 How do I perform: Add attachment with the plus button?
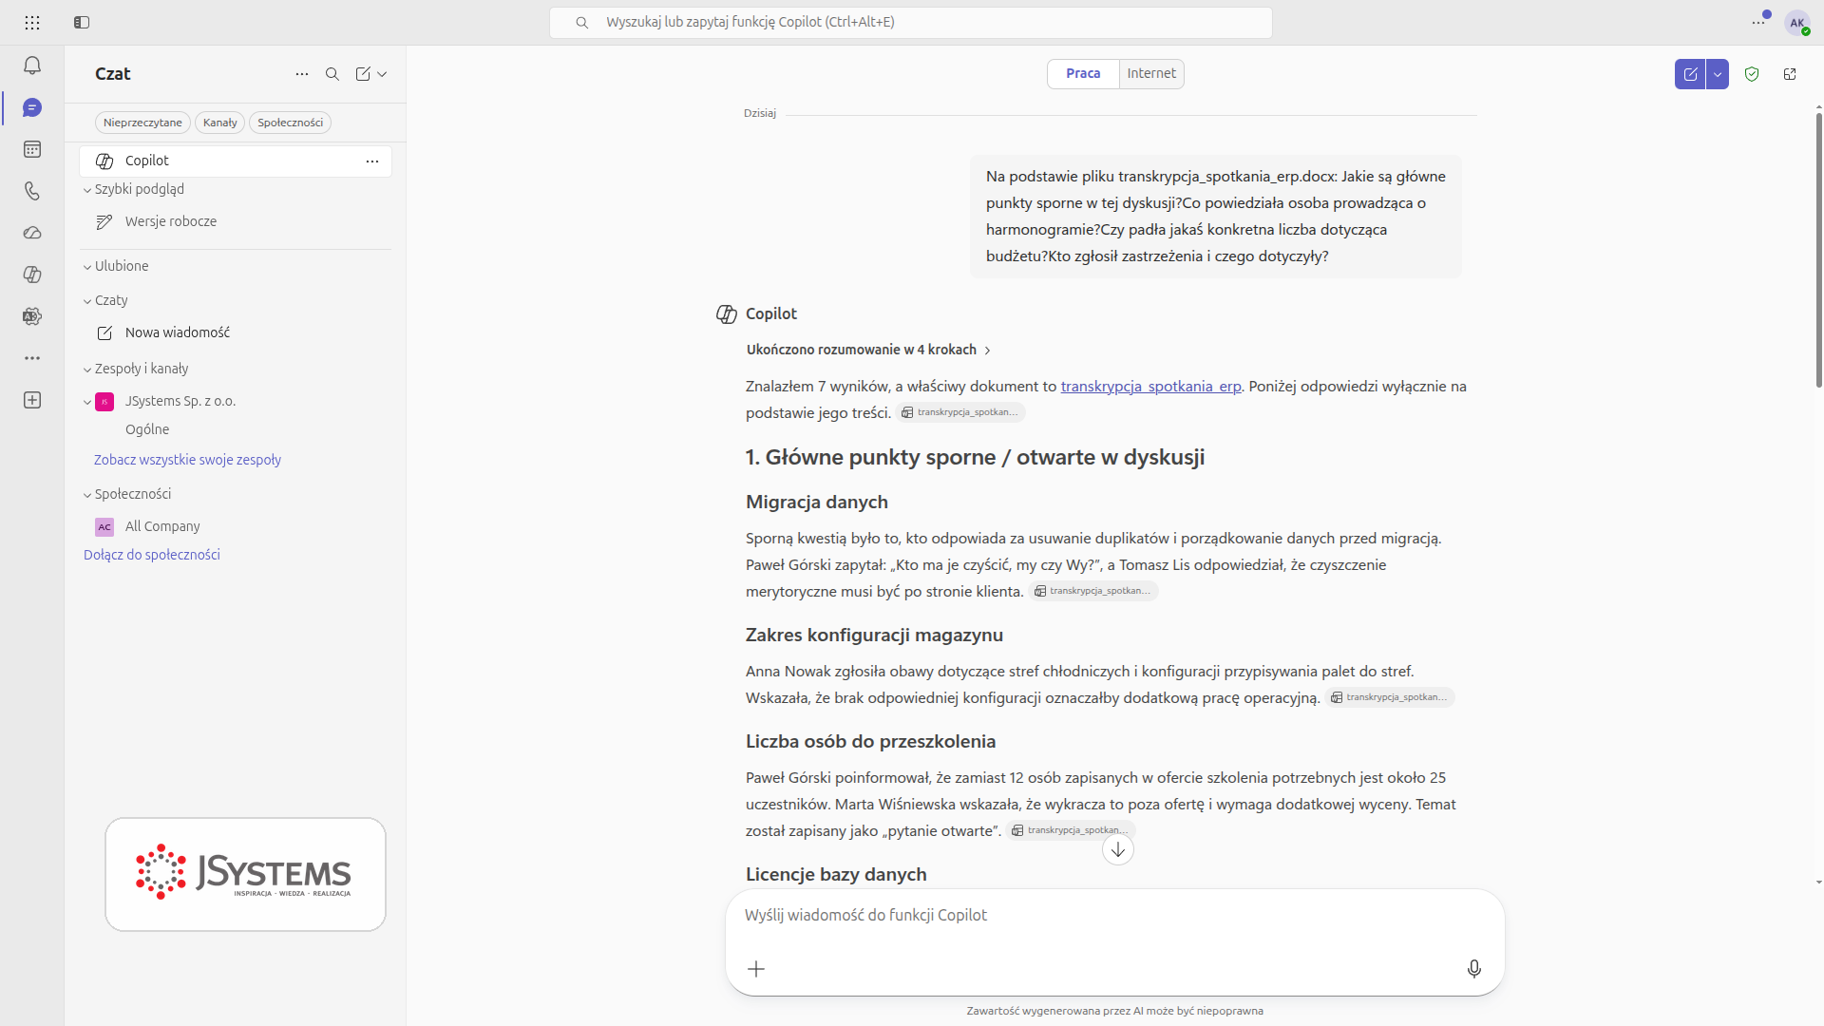[x=756, y=969]
